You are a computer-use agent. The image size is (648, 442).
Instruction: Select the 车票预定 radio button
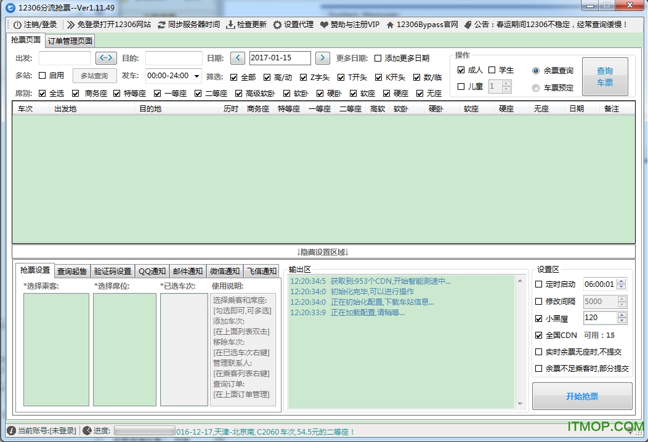pyautogui.click(x=536, y=88)
